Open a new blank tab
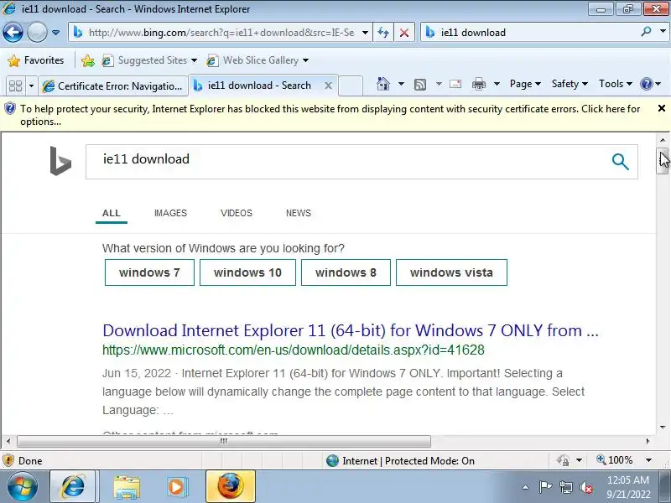671x503 pixels. tap(351, 86)
